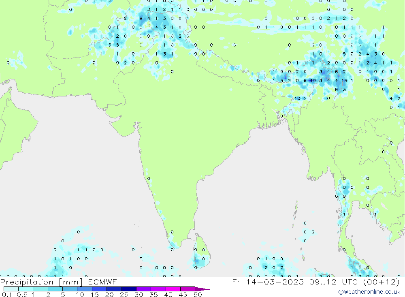Click the date text '14-03-2025'
Screen dimensions: 405x297
275,282
